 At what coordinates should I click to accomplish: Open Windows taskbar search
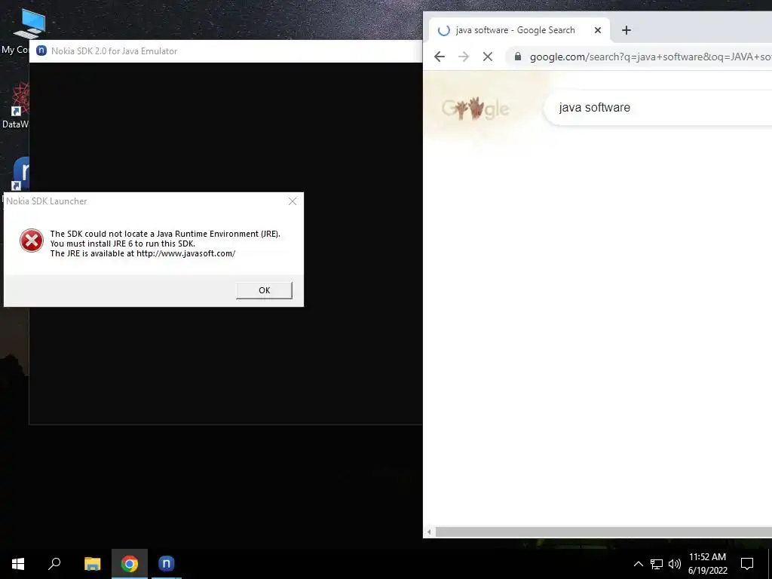click(x=54, y=564)
